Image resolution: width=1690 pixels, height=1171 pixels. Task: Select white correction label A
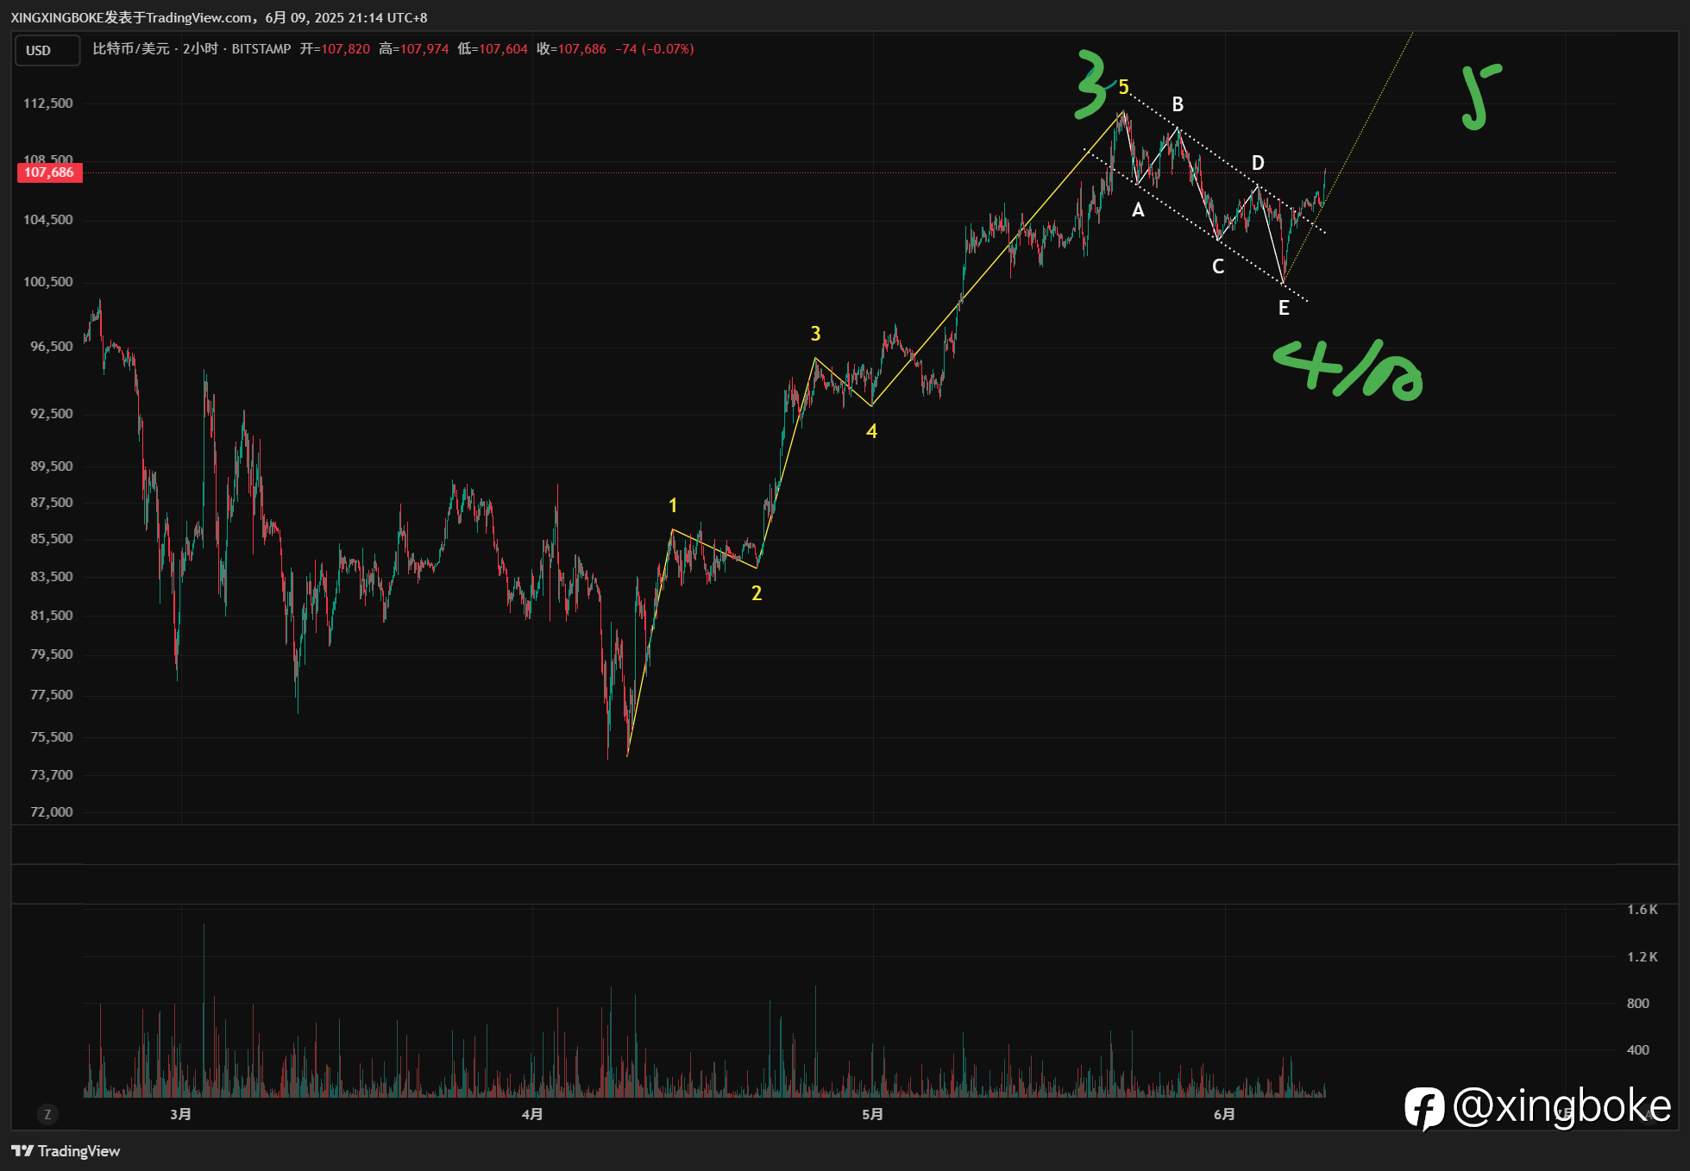tap(1138, 210)
